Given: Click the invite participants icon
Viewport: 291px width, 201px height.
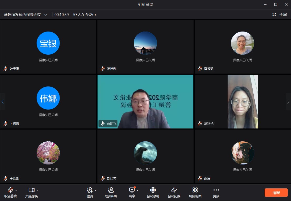Looking at the screenshot, I should coord(90,190).
